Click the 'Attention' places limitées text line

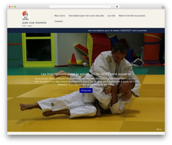pyautogui.click(x=86, y=85)
